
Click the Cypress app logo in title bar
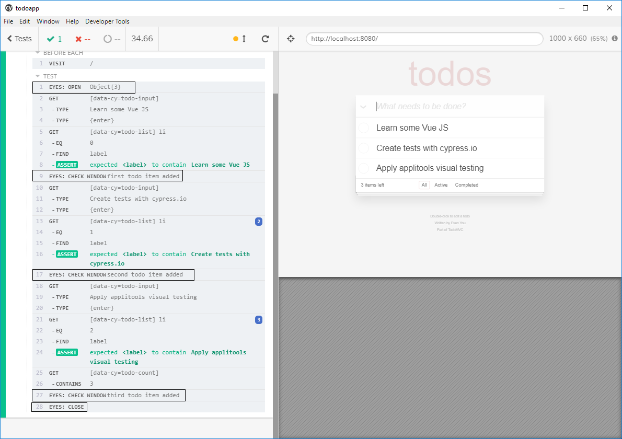pyautogui.click(x=8, y=8)
